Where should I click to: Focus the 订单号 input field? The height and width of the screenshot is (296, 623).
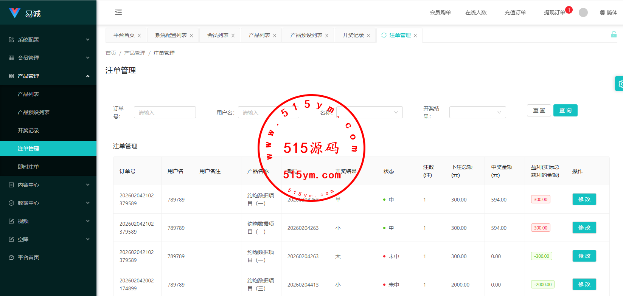[x=165, y=112]
